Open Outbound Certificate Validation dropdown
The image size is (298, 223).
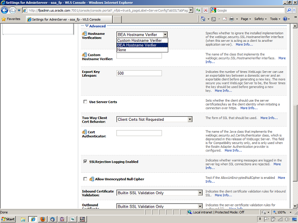(200, 206)
